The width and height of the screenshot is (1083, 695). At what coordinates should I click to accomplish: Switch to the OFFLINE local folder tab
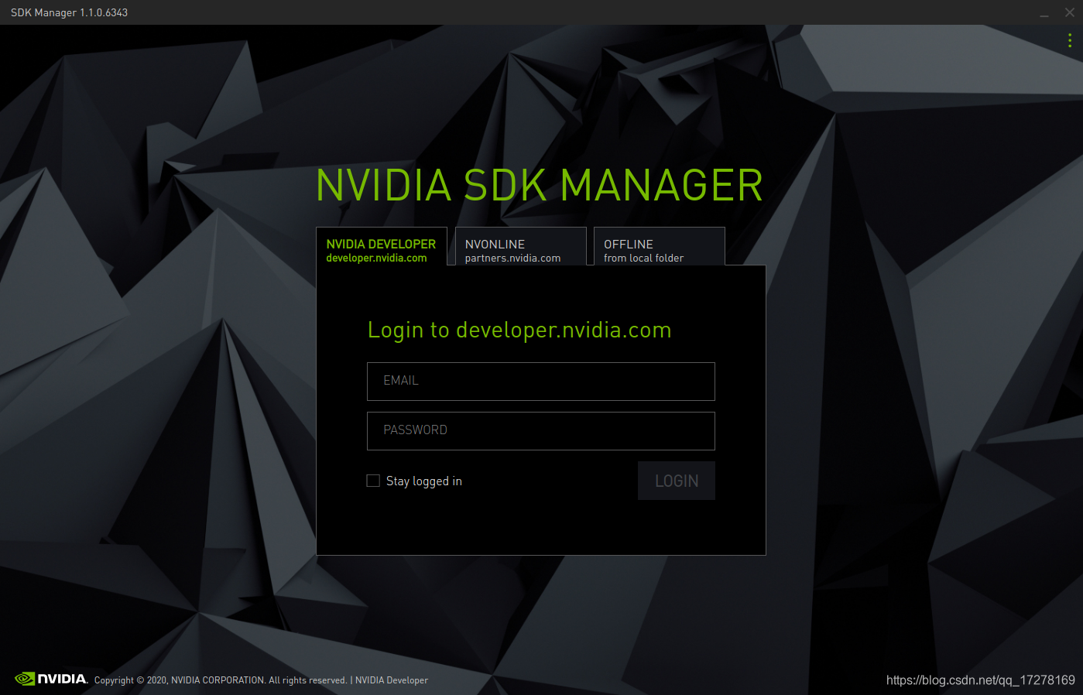(659, 247)
